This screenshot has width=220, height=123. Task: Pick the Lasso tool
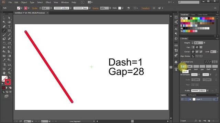point(9,22)
